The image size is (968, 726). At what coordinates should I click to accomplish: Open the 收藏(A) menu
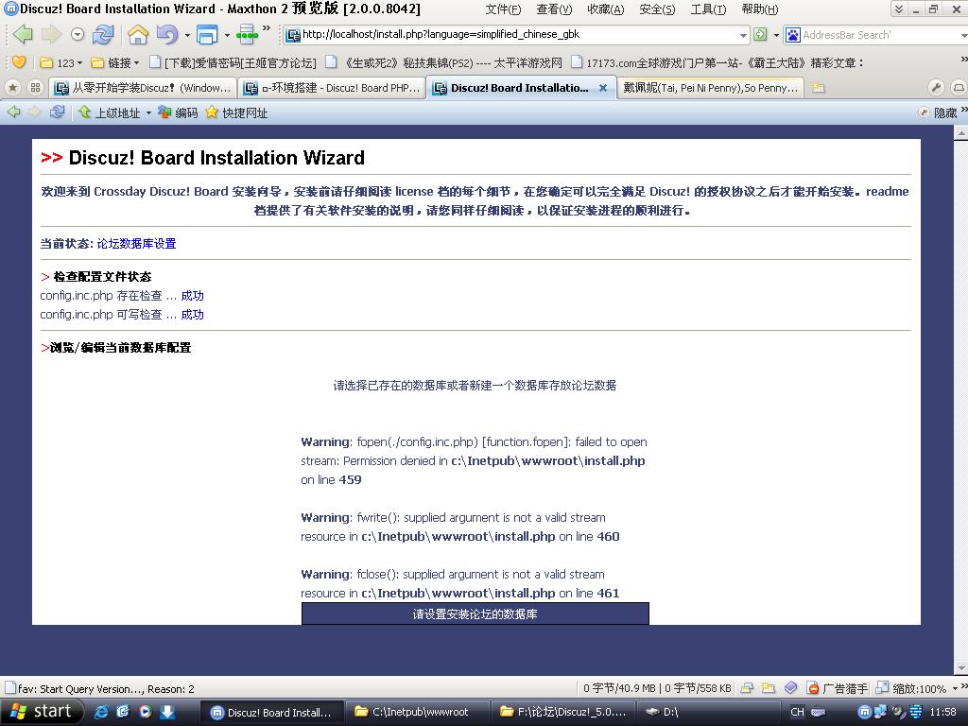coord(606,9)
